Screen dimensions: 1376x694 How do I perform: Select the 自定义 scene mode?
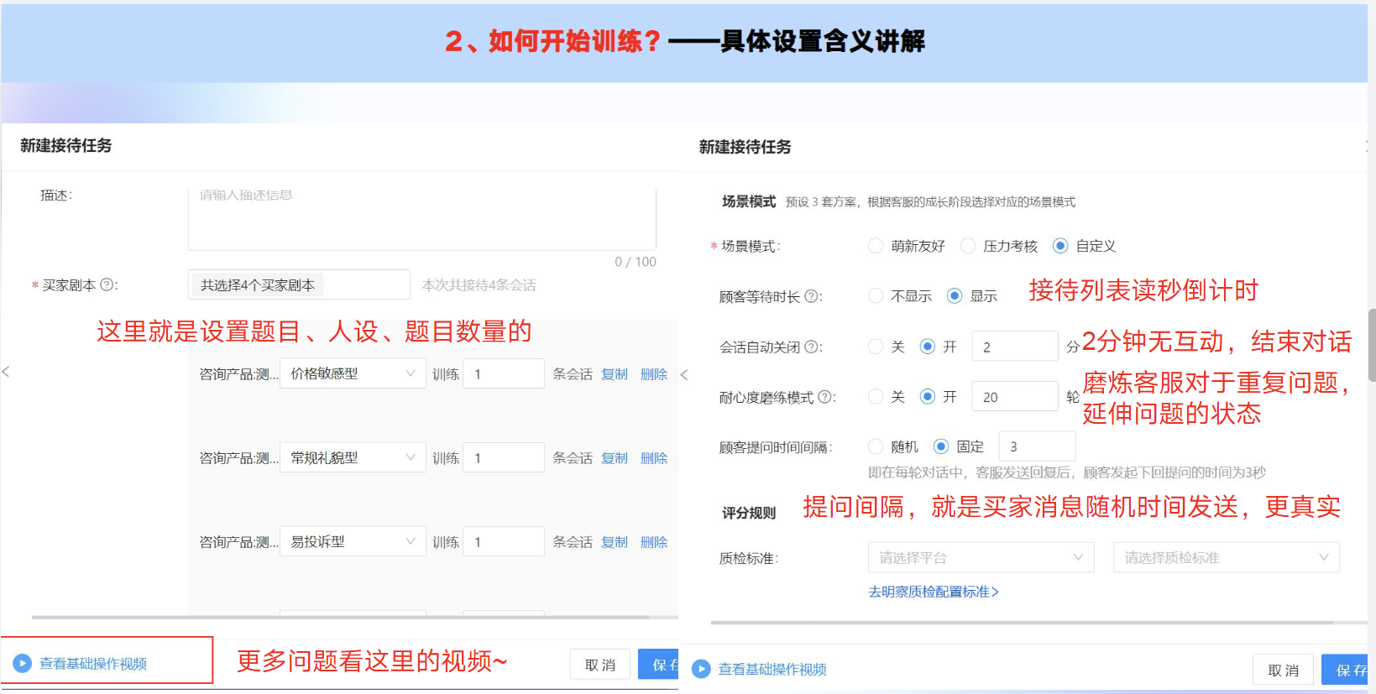click(x=1060, y=246)
